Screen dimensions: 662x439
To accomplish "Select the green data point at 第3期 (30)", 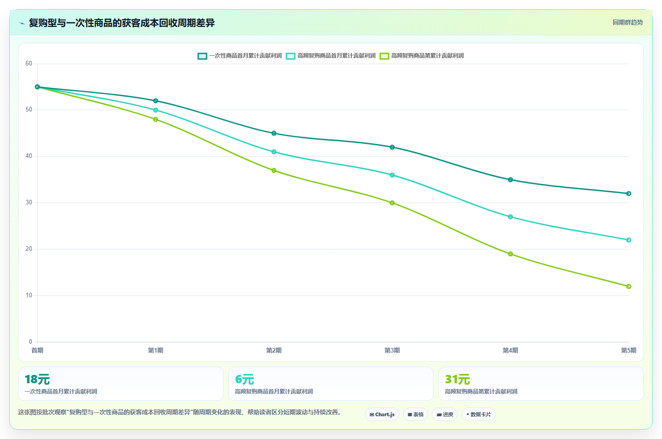I will coord(392,203).
